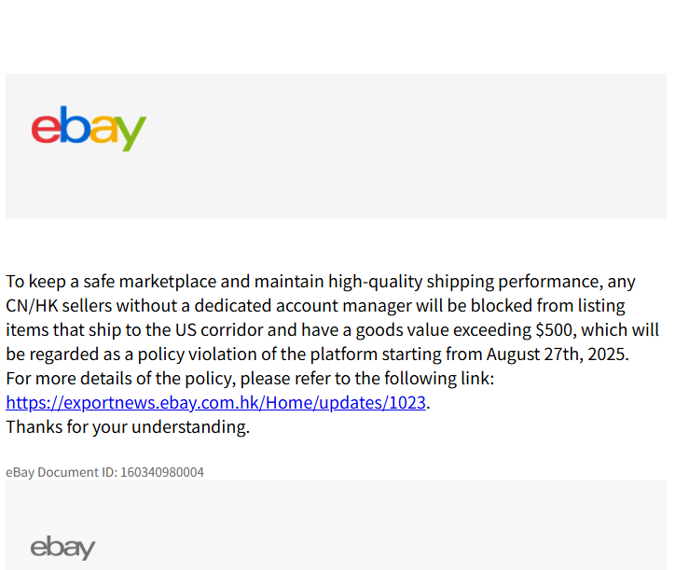This screenshot has height=570, width=675.
Task: Click the colorful eBay logo in header
Action: pos(89,129)
